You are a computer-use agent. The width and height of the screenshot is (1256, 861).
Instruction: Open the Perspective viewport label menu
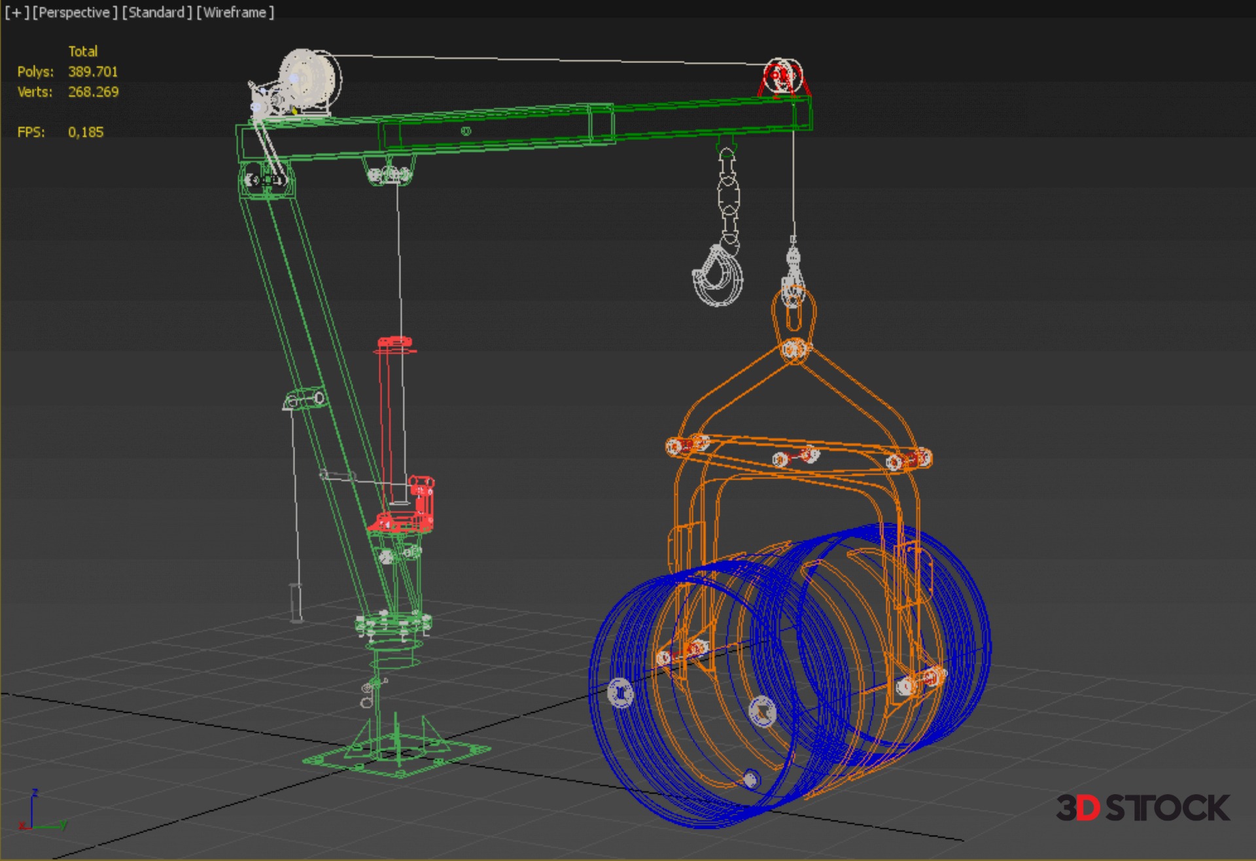point(75,12)
